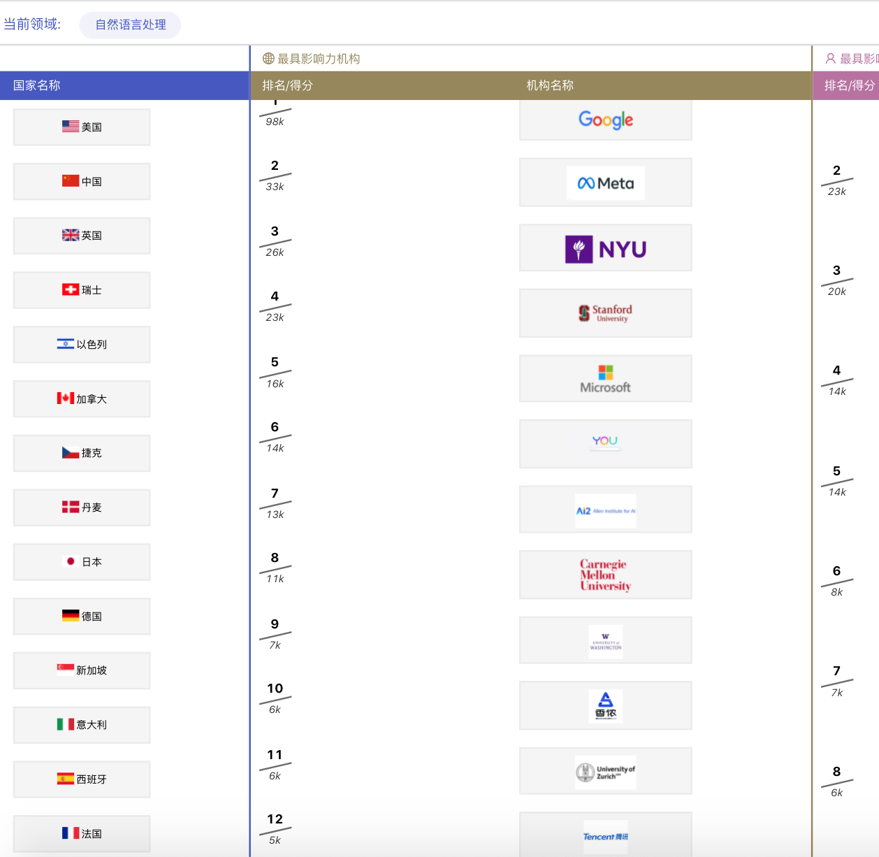The height and width of the screenshot is (857, 879).
Task: Choose the 加拿大 country button
Action: pyautogui.click(x=82, y=399)
